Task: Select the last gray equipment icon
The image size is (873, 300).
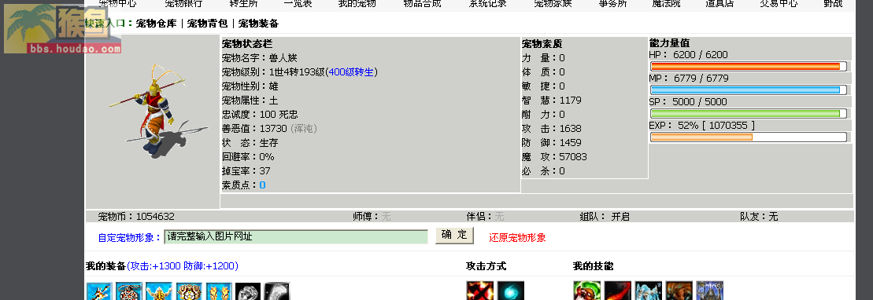Action: 277,291
